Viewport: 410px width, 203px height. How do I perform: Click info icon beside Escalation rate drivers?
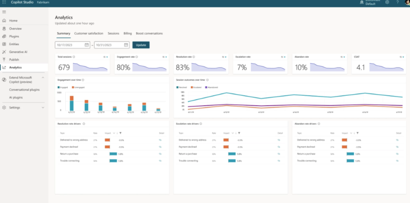tap(200, 124)
